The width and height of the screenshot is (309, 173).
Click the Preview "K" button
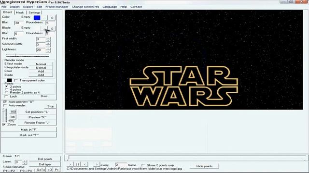click(37, 117)
